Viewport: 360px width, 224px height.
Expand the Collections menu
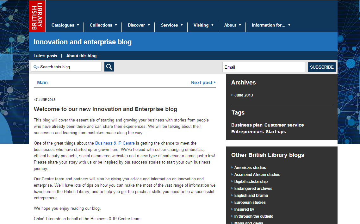click(103, 25)
